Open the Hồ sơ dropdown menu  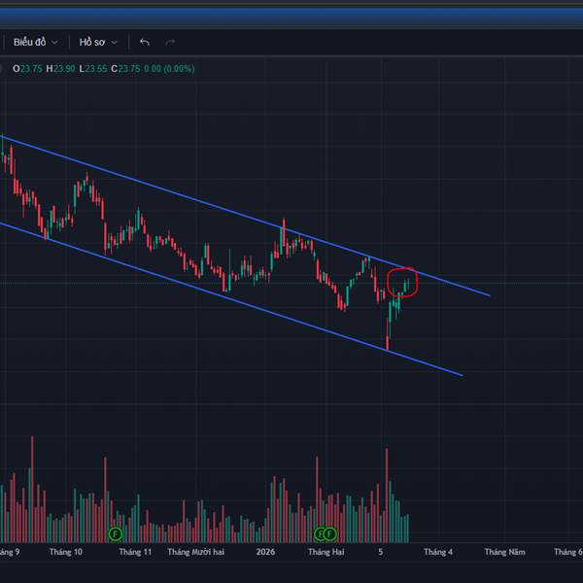point(98,42)
